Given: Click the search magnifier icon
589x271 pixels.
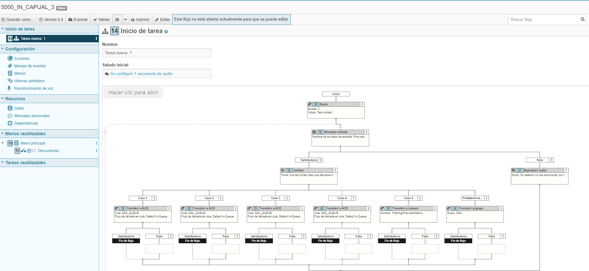Looking at the screenshot, I should click(582, 19).
